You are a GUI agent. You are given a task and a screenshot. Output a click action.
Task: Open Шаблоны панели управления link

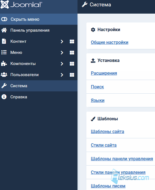(122, 159)
